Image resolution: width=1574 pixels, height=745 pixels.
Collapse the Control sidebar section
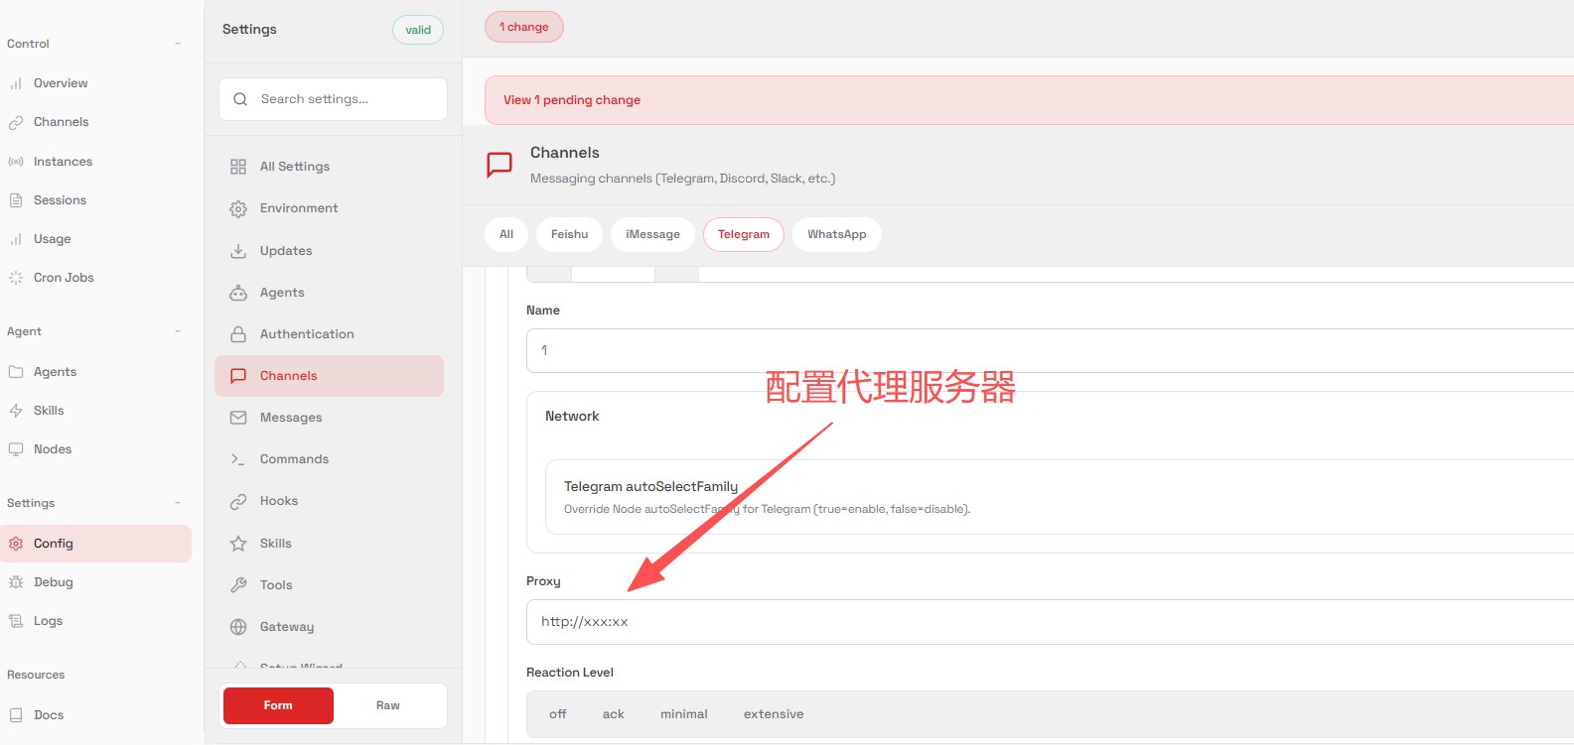click(178, 44)
